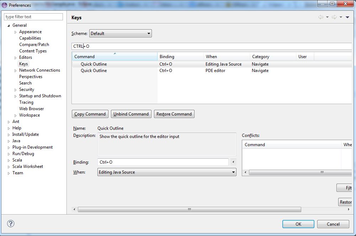Expand the Startup and Shutdown node
The width and height of the screenshot is (356, 236).
pyautogui.click(x=15, y=96)
